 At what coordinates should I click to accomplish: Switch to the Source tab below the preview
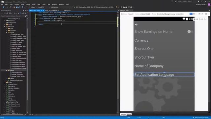tap(129, 114)
